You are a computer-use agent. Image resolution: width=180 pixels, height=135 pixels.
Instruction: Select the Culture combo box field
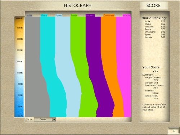(x=45, y=120)
